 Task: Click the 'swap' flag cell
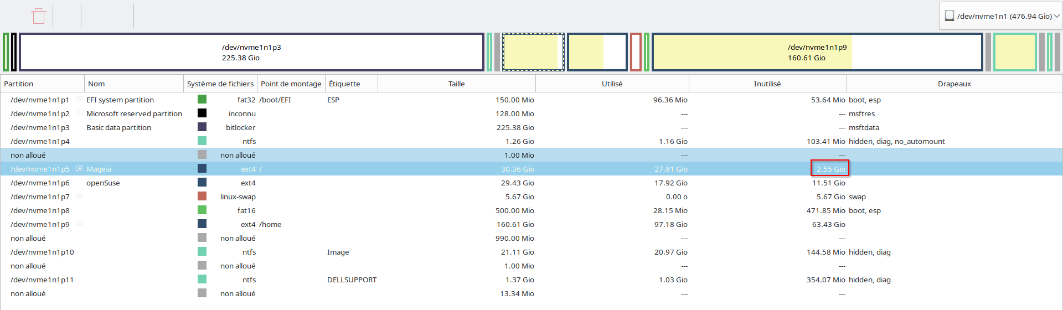coord(857,197)
